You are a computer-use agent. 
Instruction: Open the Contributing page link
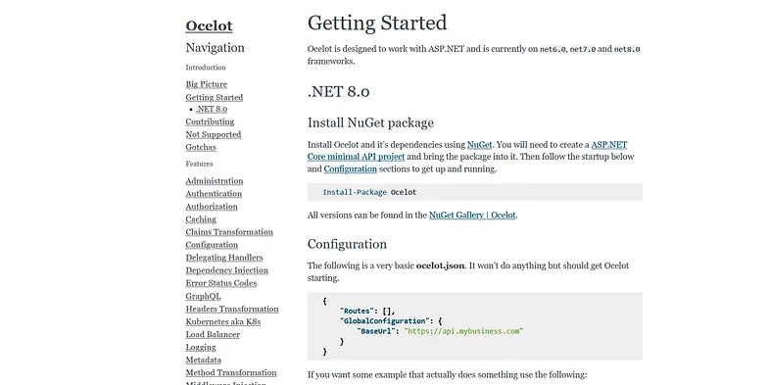point(210,121)
